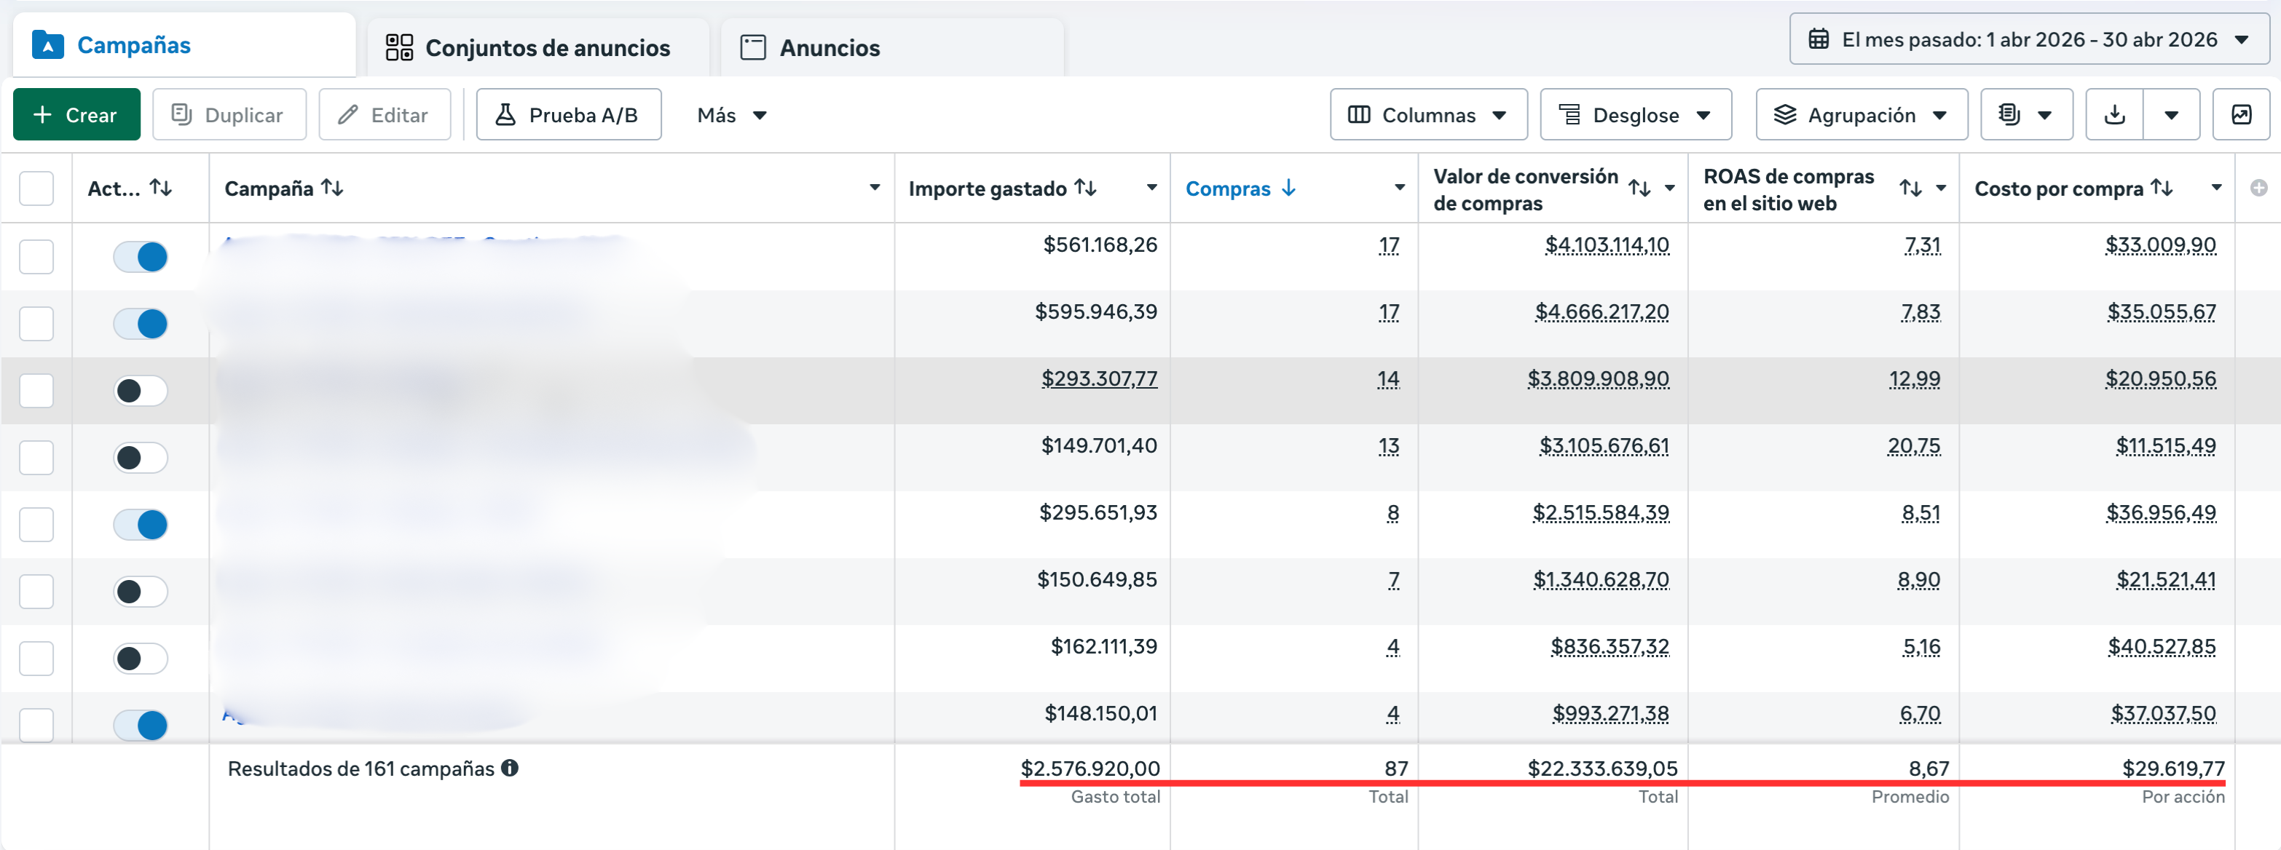The width and height of the screenshot is (2281, 850).
Task: Click total spend $2.576.920,00
Action: (1090, 768)
